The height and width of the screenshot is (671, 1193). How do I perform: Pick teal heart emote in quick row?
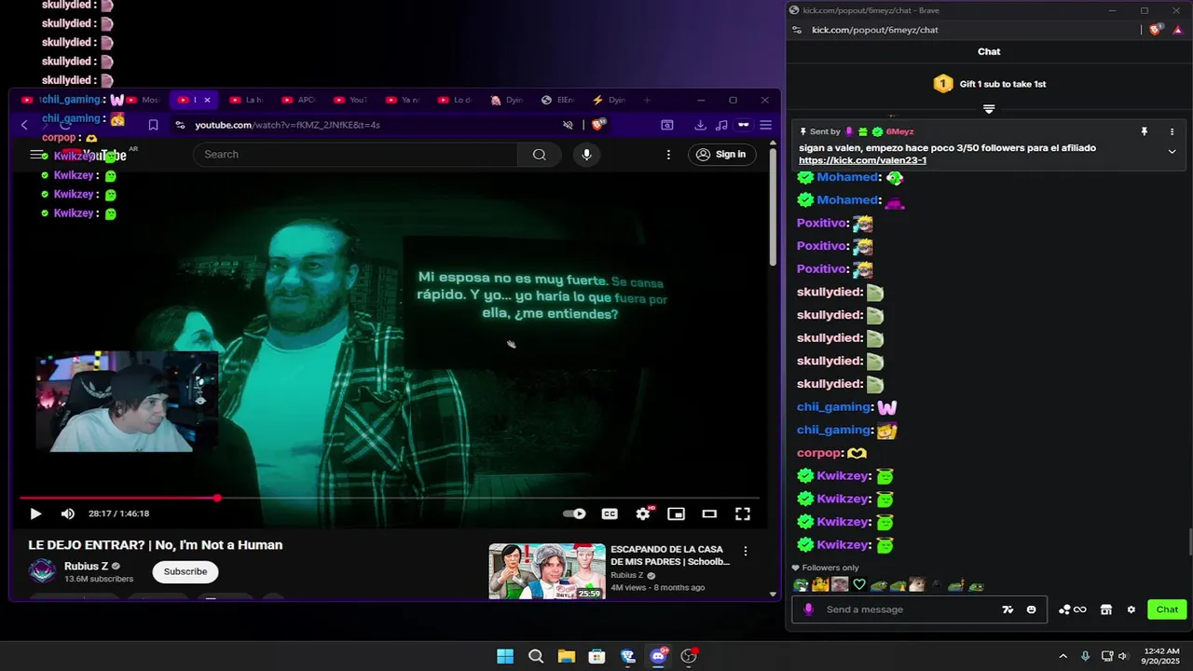(859, 585)
